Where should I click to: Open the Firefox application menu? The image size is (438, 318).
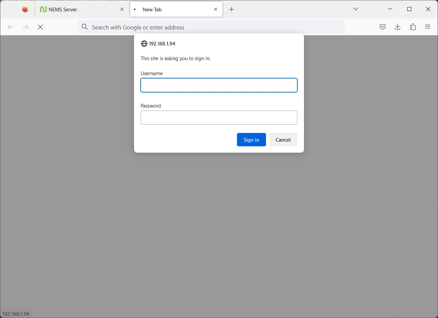(428, 27)
